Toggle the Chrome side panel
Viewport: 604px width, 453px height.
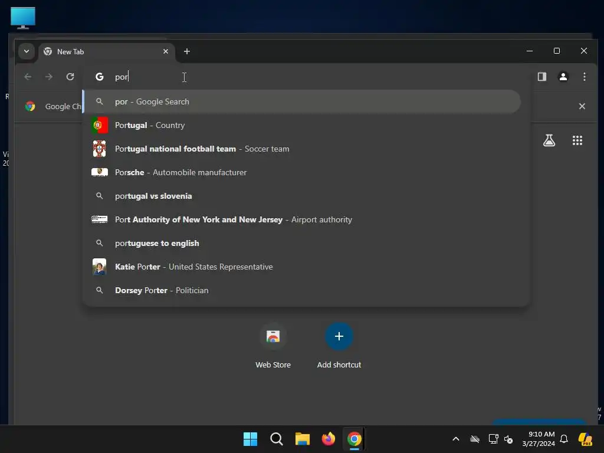(x=542, y=77)
